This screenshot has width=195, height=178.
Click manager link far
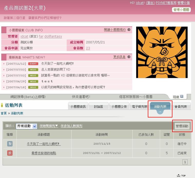click(41, 36)
